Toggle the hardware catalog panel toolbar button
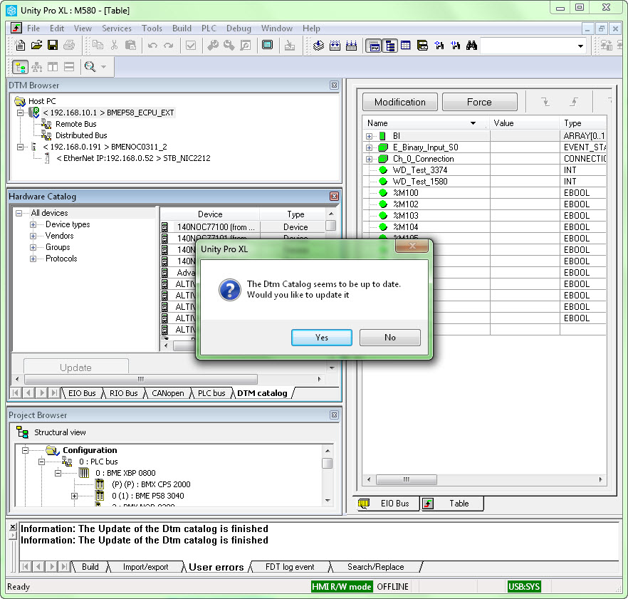Viewport: 628px width, 599px height. (x=374, y=46)
